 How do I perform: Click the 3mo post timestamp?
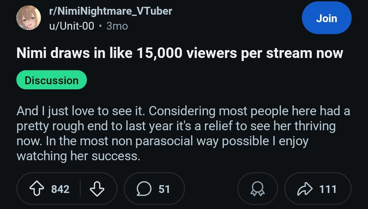(x=117, y=26)
